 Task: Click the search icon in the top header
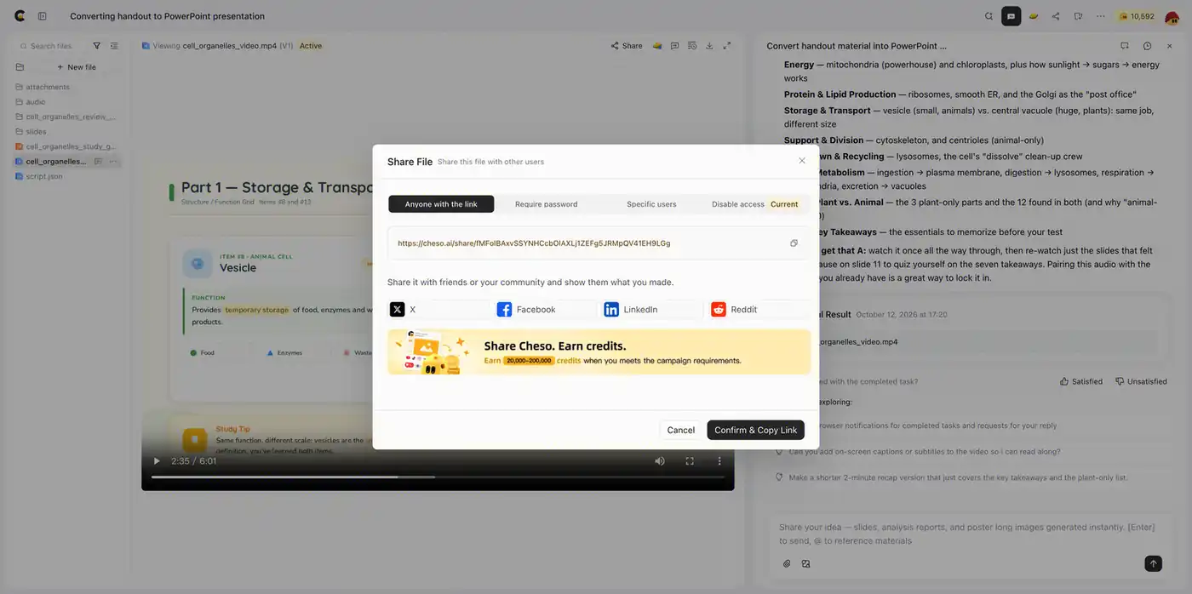pos(989,16)
